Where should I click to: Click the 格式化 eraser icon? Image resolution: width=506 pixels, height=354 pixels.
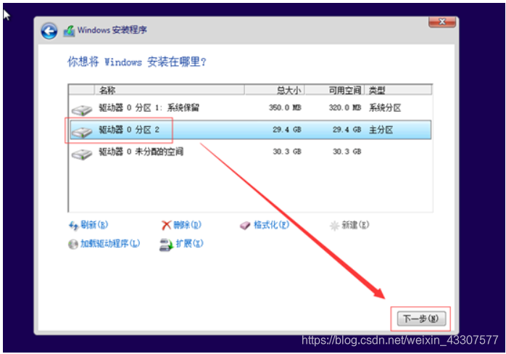(x=245, y=225)
